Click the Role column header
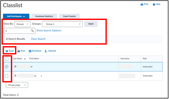This screenshot has width=169, height=99. tap(145, 59)
